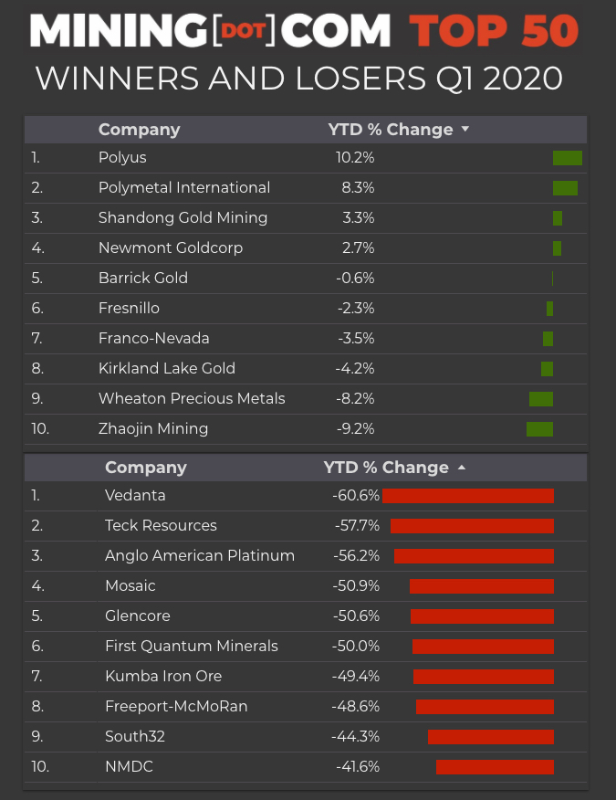Viewport: 616px width, 800px height.
Task: Select Polyus in the winners table
Action: click(122, 157)
